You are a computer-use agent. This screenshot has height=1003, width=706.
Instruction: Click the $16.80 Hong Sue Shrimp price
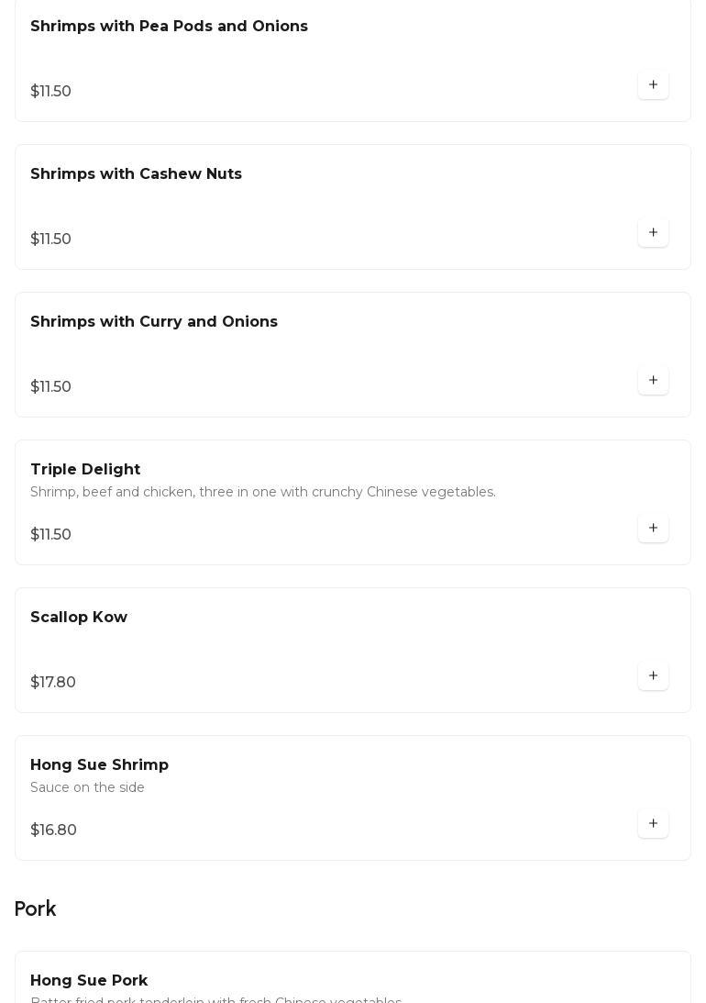click(x=53, y=830)
